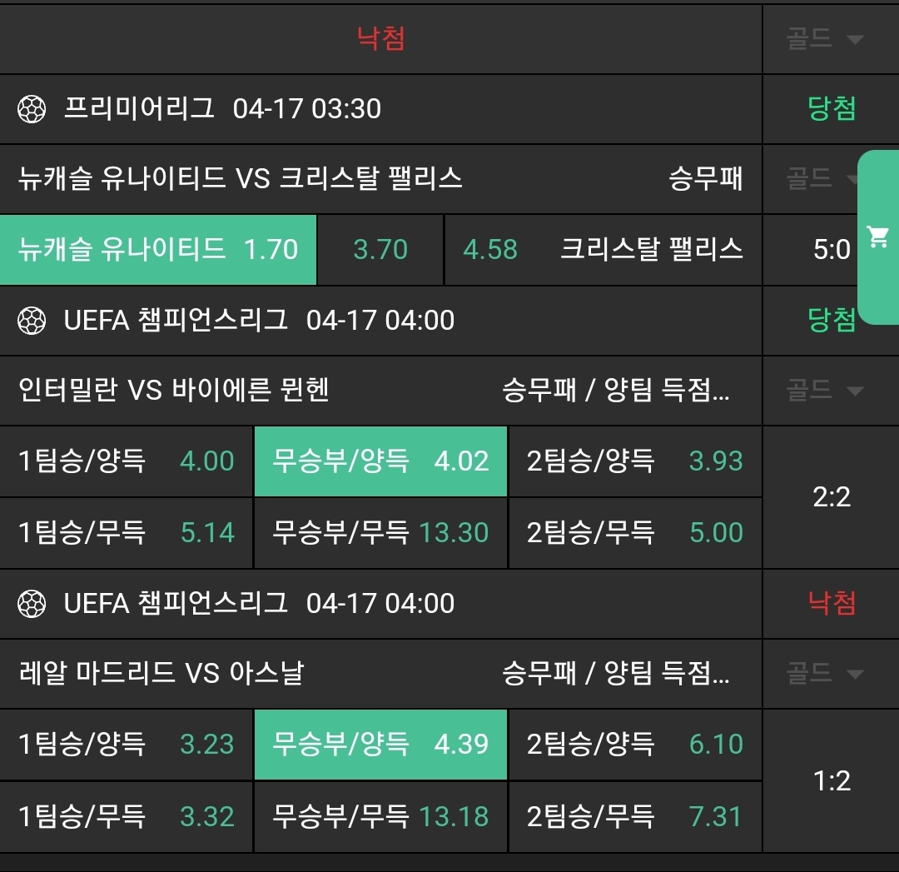Select the draw odds 3.70 cell
Screen dimensions: 899x872
(x=380, y=249)
